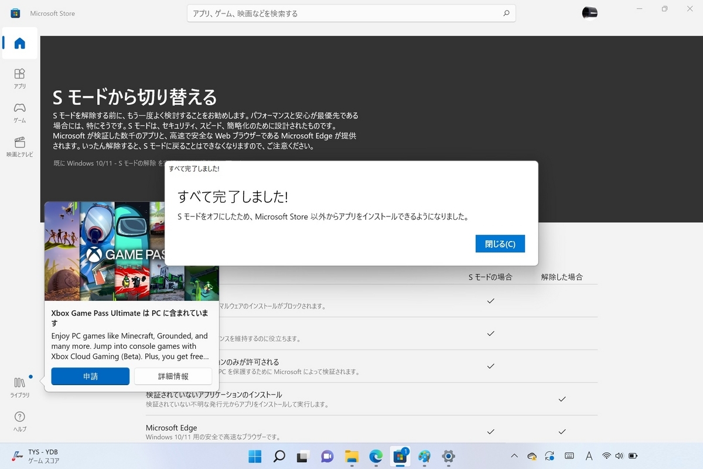Click 検証されていないアプリケーションのインストール row
Screen dimensions: 703x469
pos(214,395)
